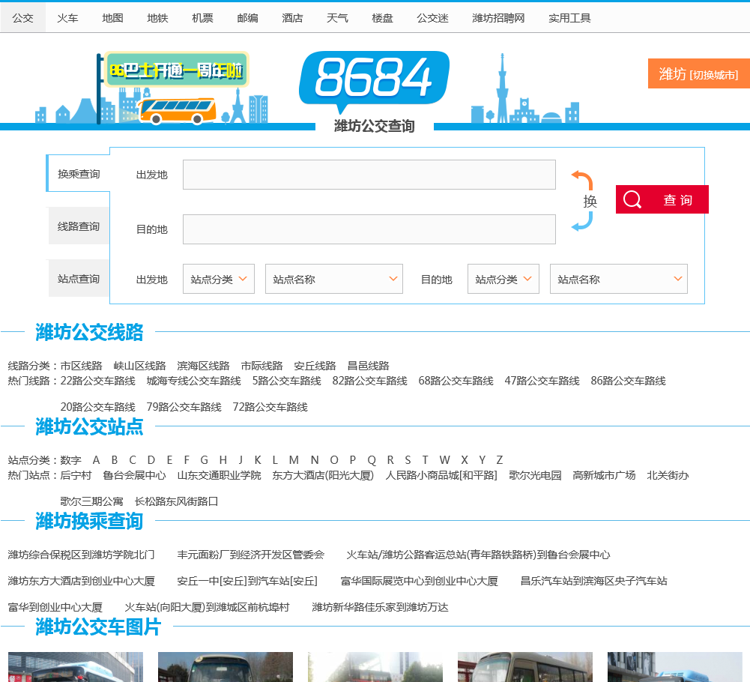Open the 高新城市广场 station link
The height and width of the screenshot is (682, 750).
coord(604,475)
